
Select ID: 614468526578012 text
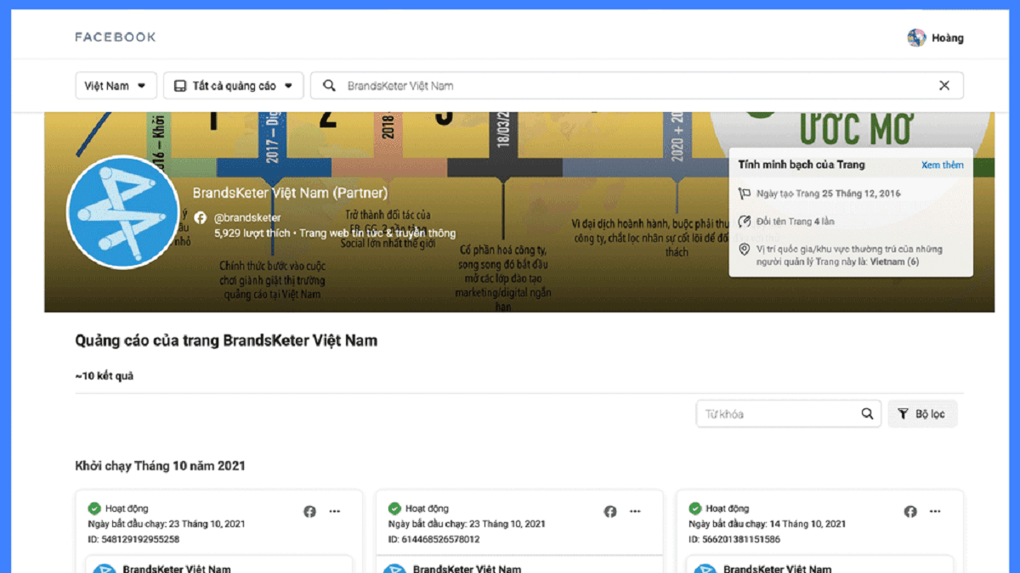click(x=434, y=539)
